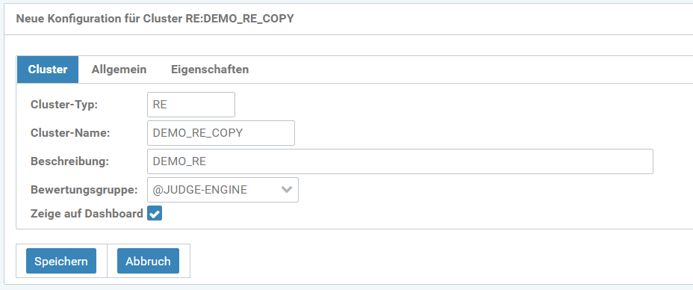This screenshot has height=290, width=693.
Task: Open the Eigenschaften tab
Action: (x=210, y=70)
